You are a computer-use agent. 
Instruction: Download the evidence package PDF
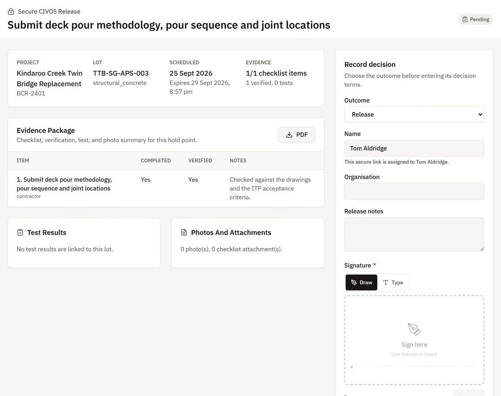point(296,135)
